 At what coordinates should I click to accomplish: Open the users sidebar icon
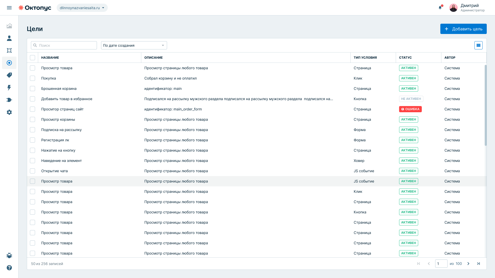[x=9, y=38]
